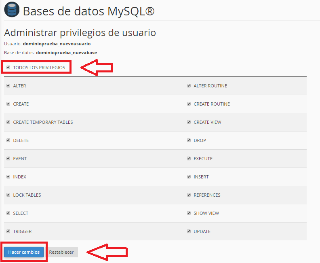
Task: Click the Bases de datos MySQL title
Action: [x=88, y=11]
